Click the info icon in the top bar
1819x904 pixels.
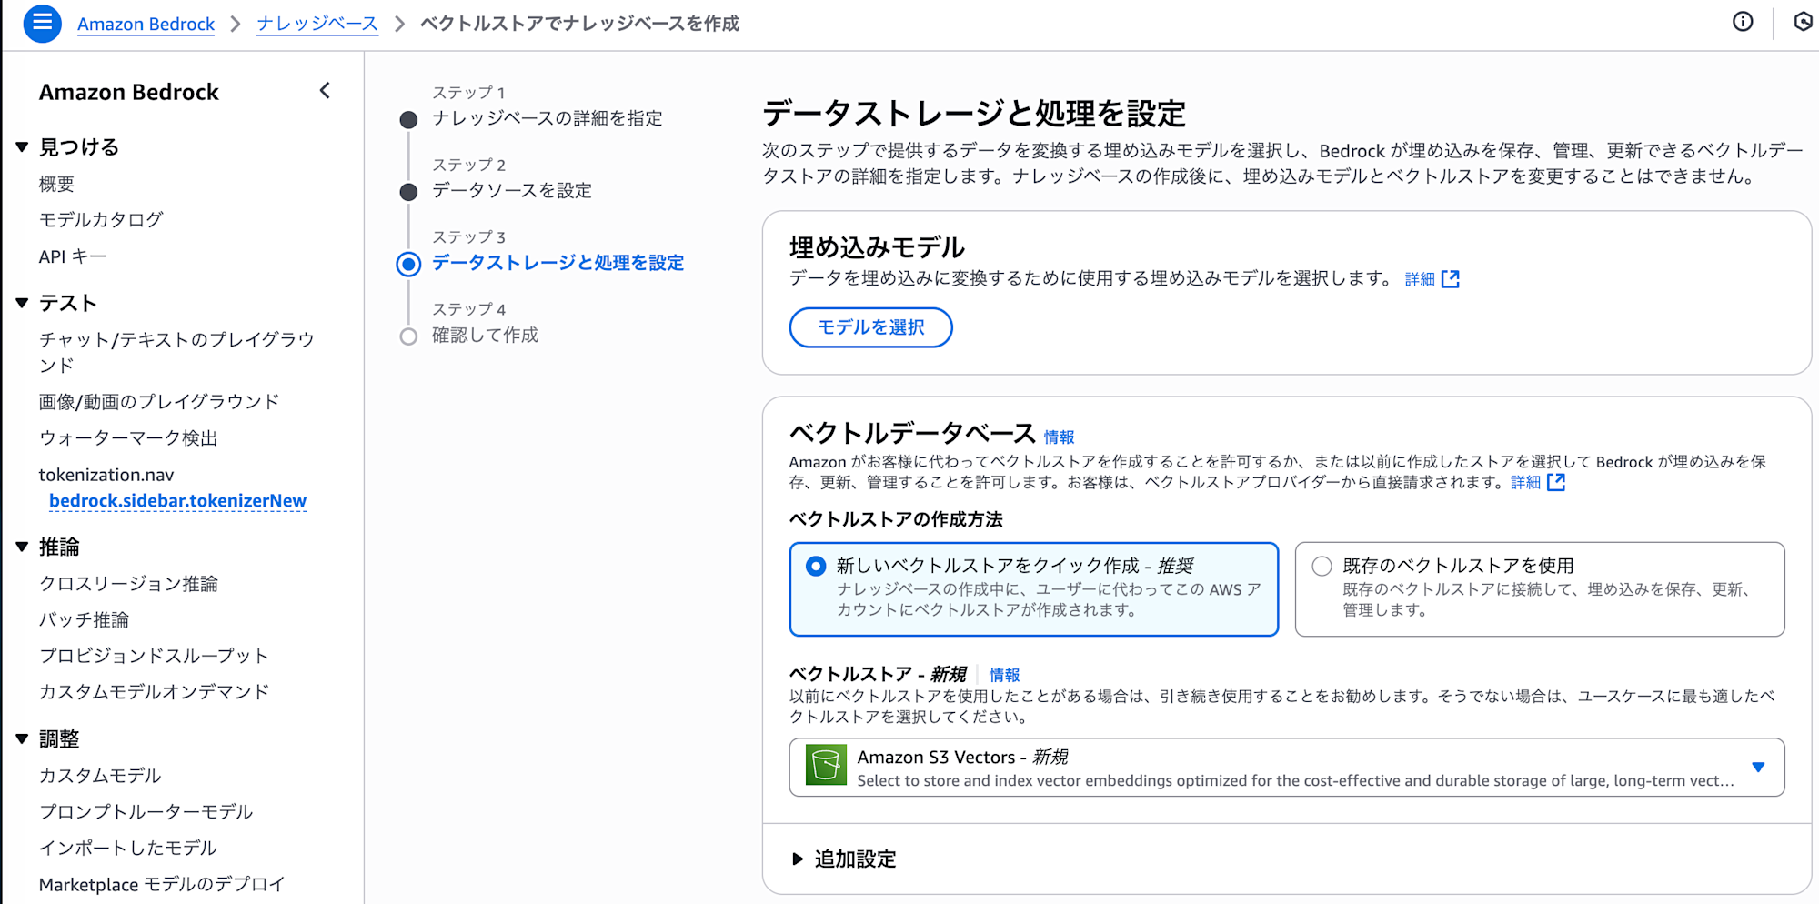click(x=1742, y=22)
